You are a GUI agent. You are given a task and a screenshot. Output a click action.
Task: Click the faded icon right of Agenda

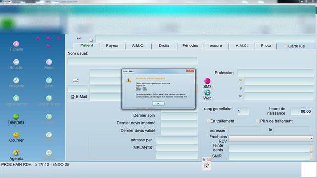(49, 153)
